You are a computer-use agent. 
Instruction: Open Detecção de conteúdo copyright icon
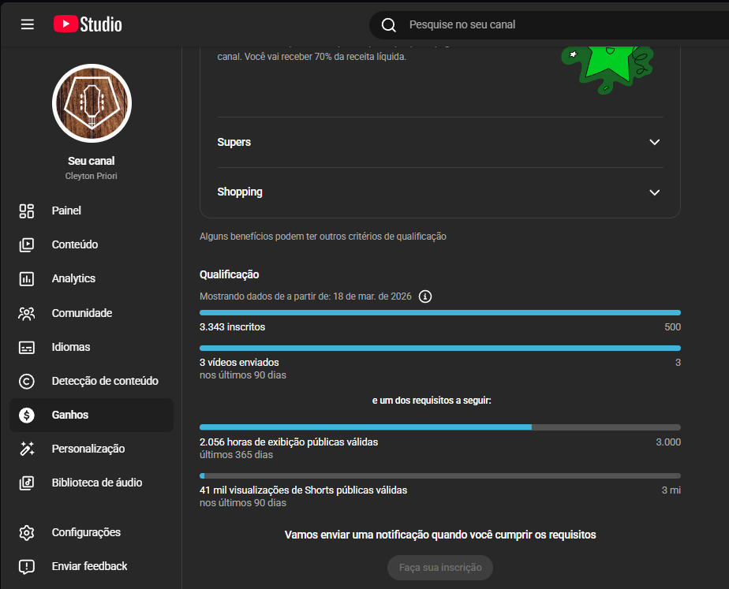[x=27, y=381]
